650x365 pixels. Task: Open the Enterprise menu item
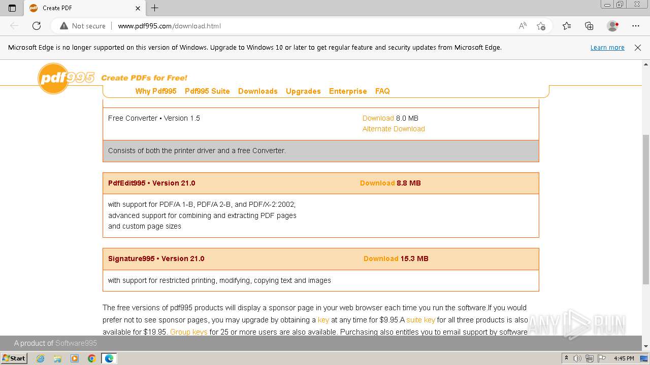click(348, 91)
